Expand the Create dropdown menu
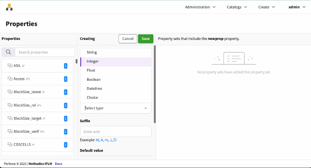311x168 pixels. [266, 7]
